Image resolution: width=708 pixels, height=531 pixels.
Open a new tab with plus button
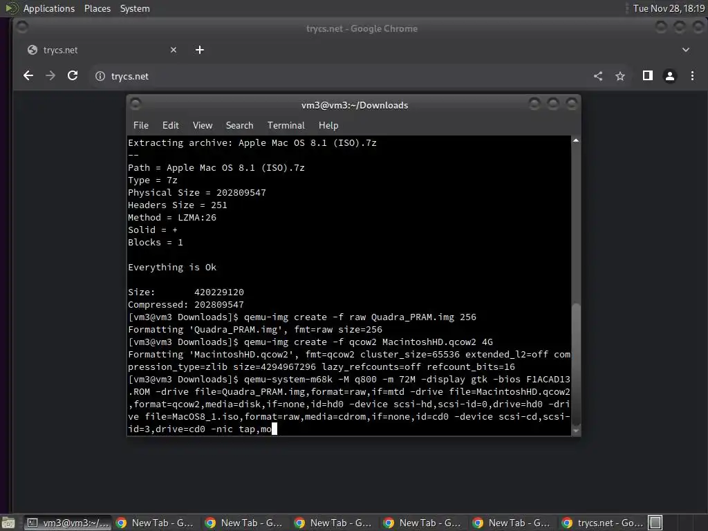pyautogui.click(x=200, y=50)
